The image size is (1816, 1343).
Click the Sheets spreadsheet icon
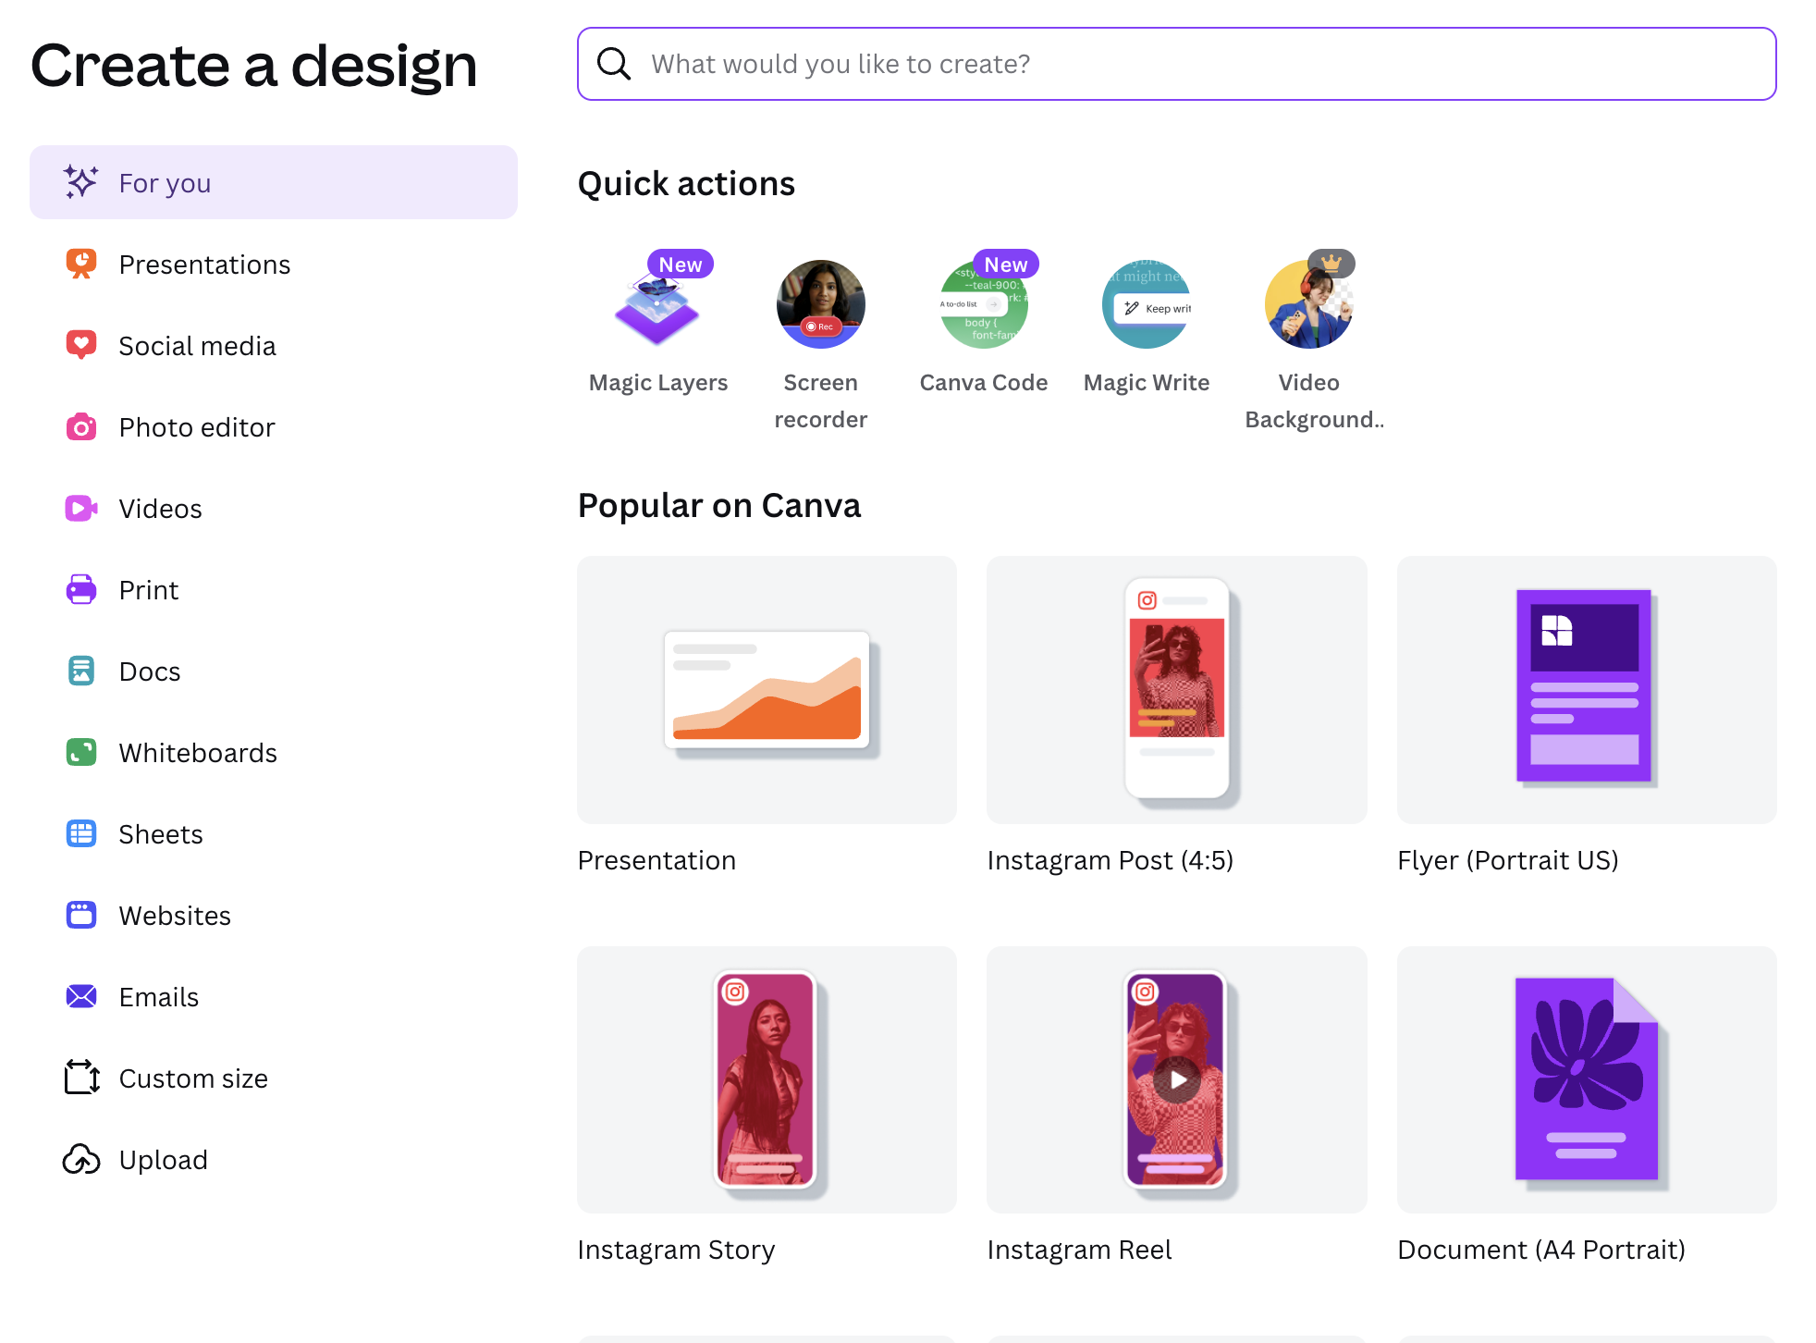(x=81, y=833)
